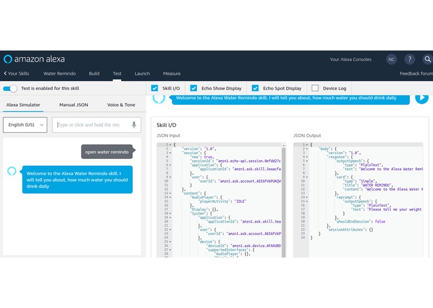Collapse JSON Output reprompt fold arrow line 14
Screen dimensions: 433x308
coord(307,197)
